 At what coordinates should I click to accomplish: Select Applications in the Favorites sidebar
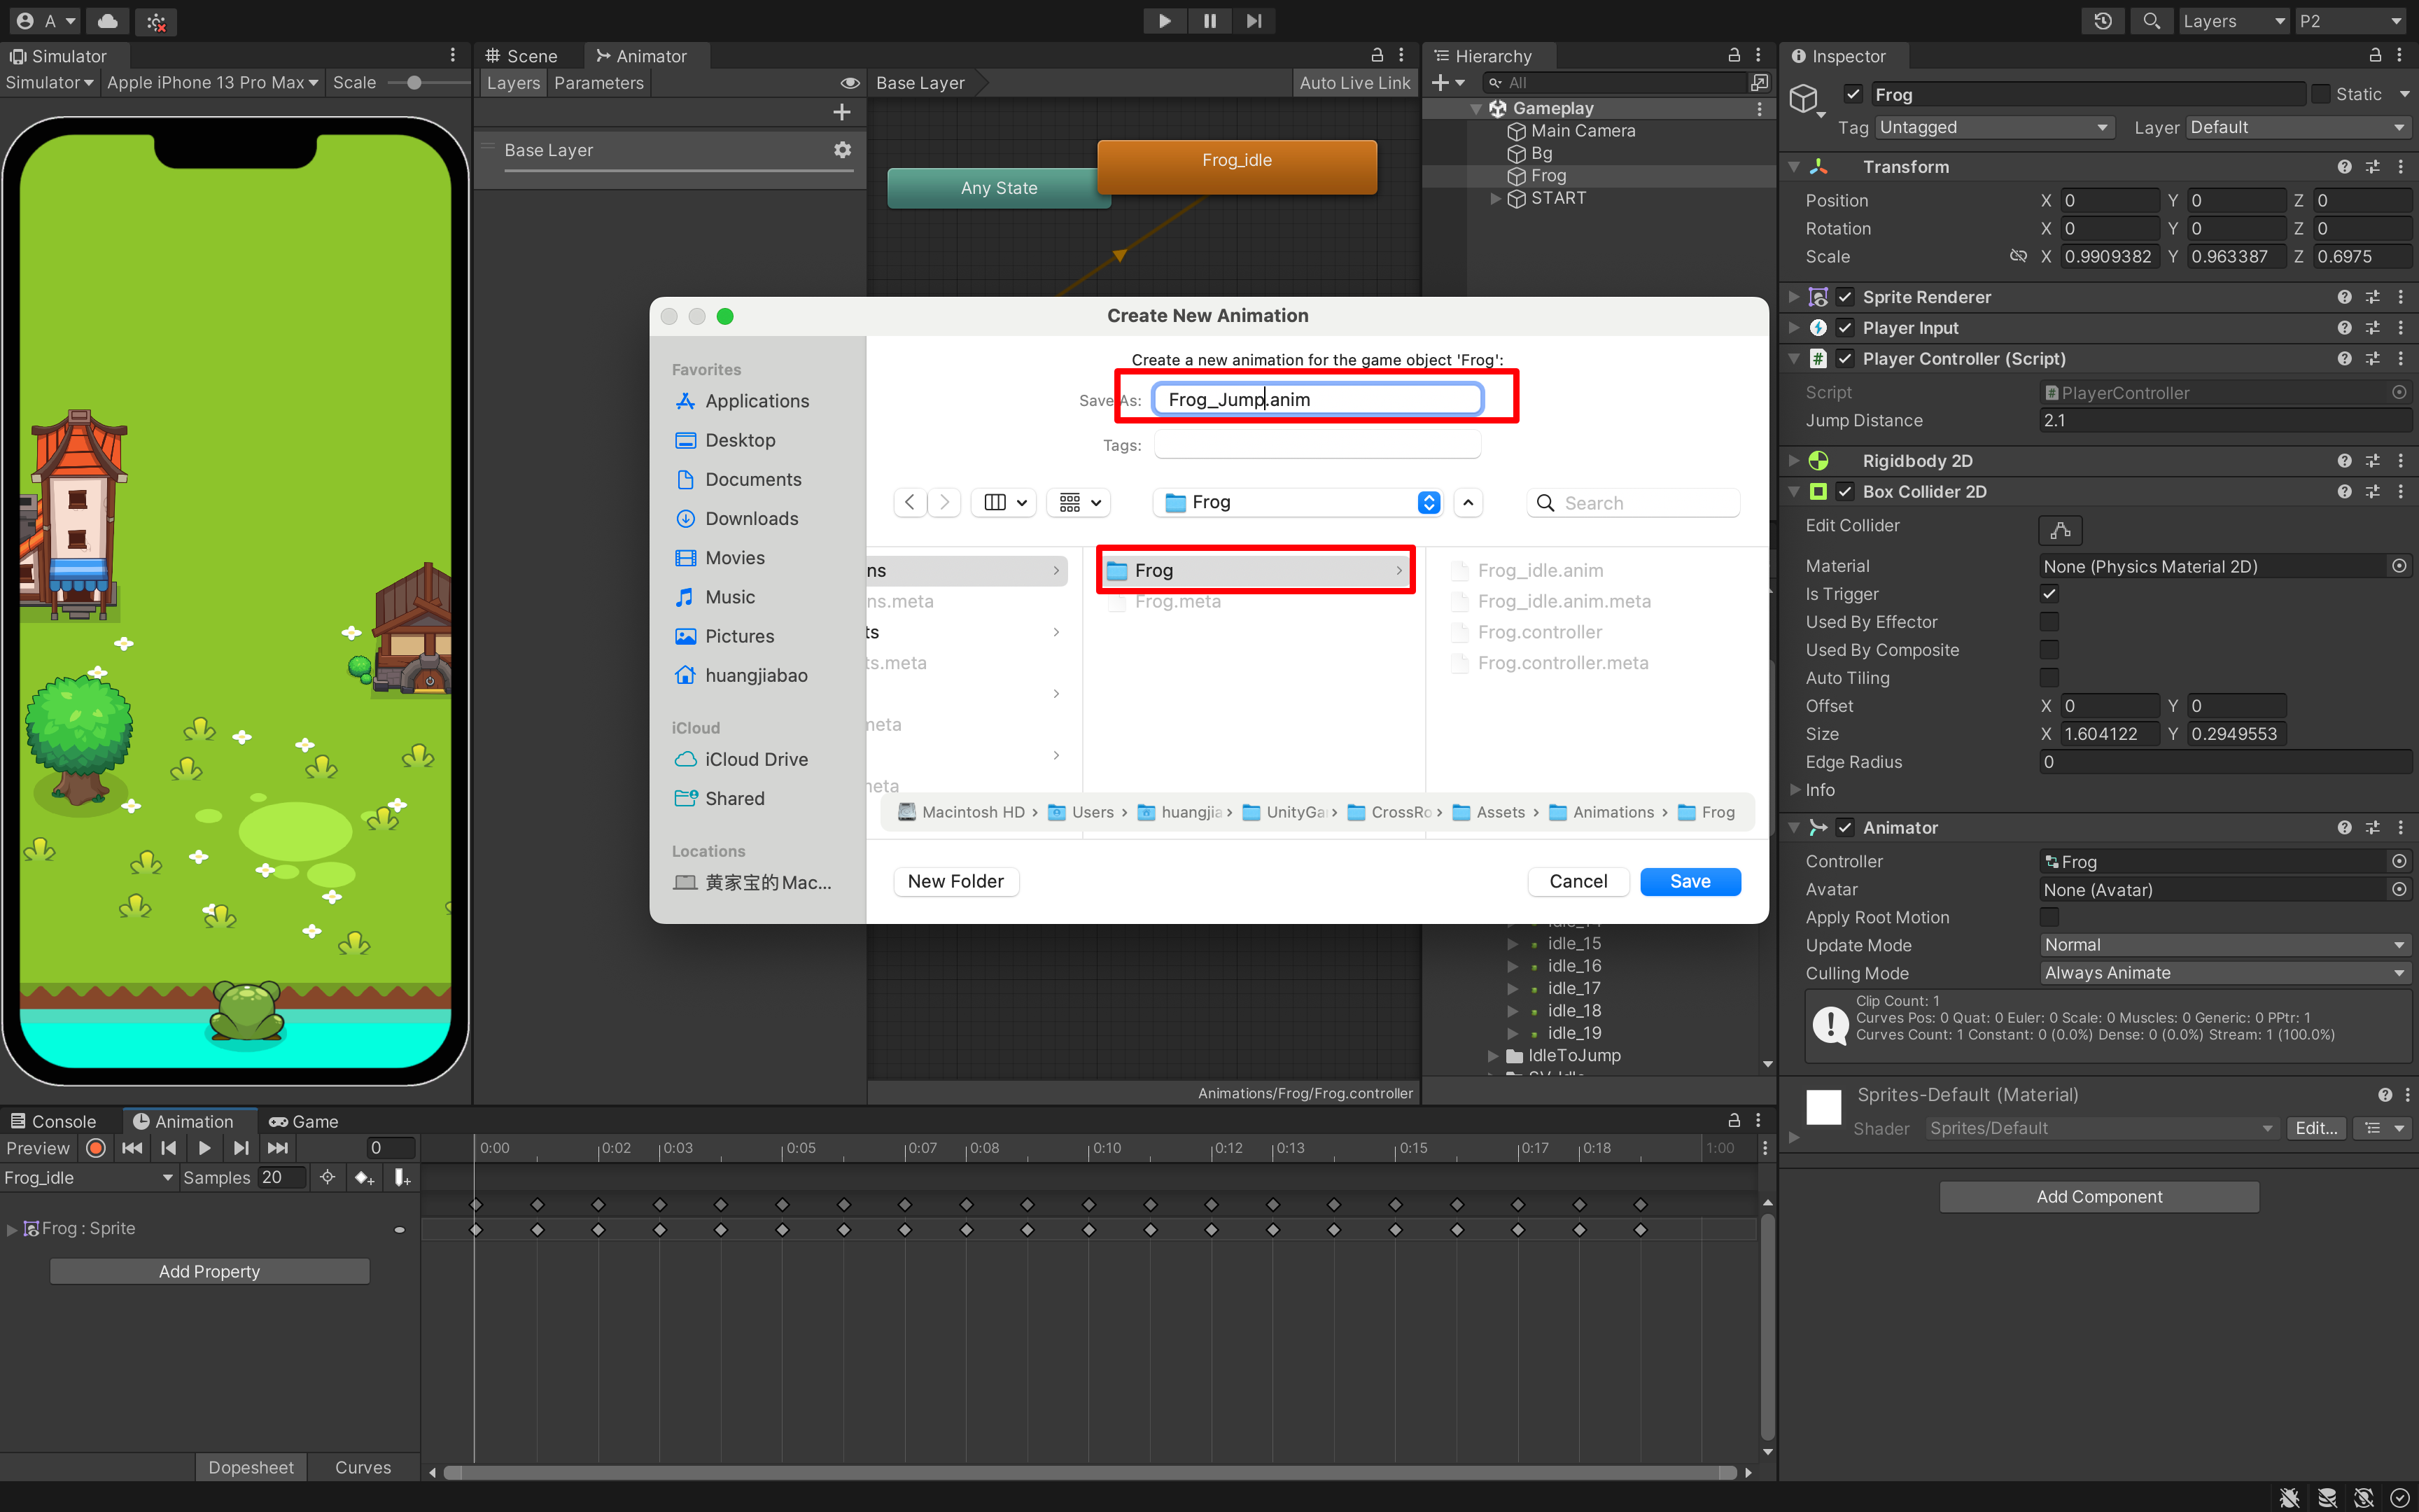click(x=757, y=401)
